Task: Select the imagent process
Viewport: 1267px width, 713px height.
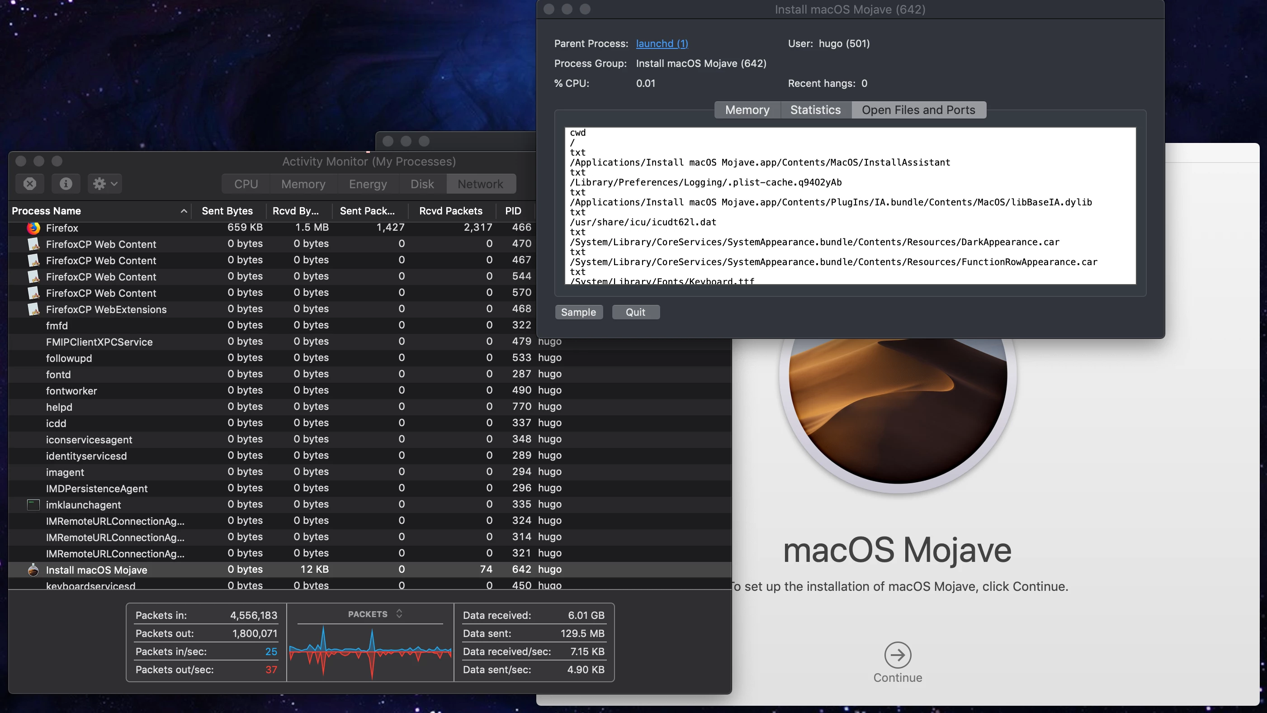Action: point(370,471)
